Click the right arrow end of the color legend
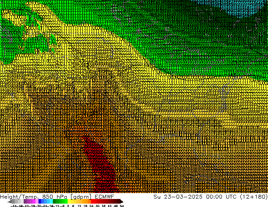268x207 pixels. pos(122,202)
